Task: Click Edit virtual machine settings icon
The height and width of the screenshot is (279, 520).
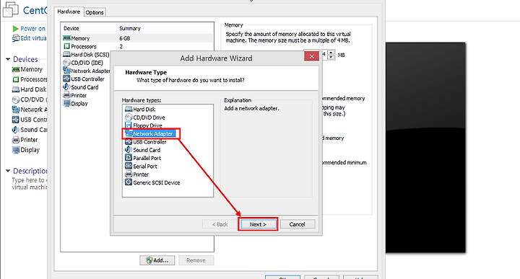Action: 16,38
